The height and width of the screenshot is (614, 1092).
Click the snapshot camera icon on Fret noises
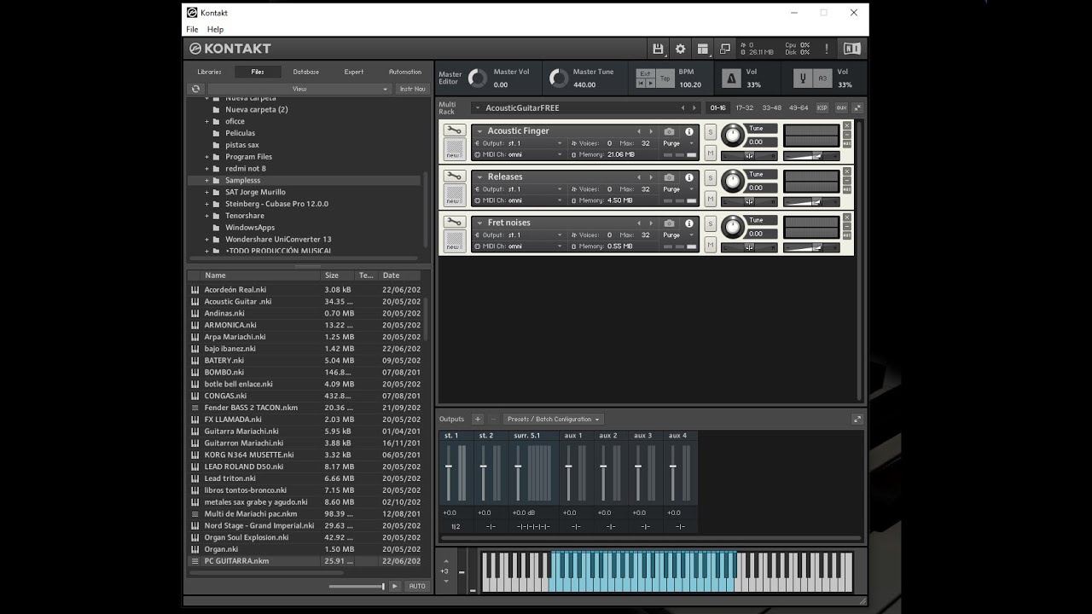[x=669, y=223]
